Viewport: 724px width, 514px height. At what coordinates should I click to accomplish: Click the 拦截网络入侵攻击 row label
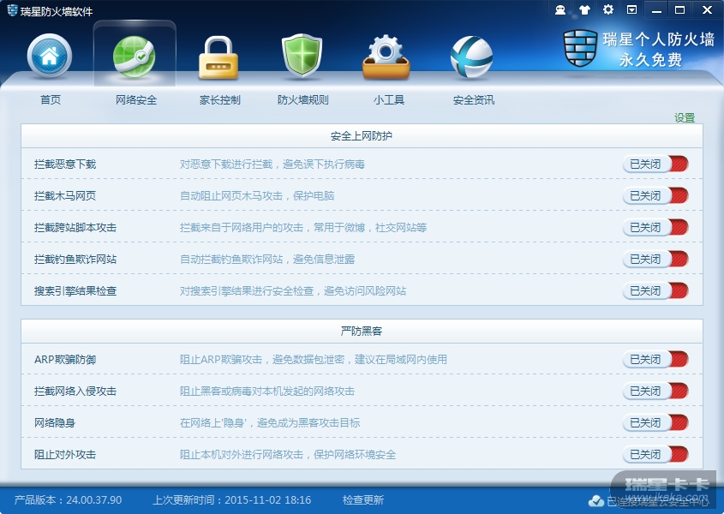[75, 391]
